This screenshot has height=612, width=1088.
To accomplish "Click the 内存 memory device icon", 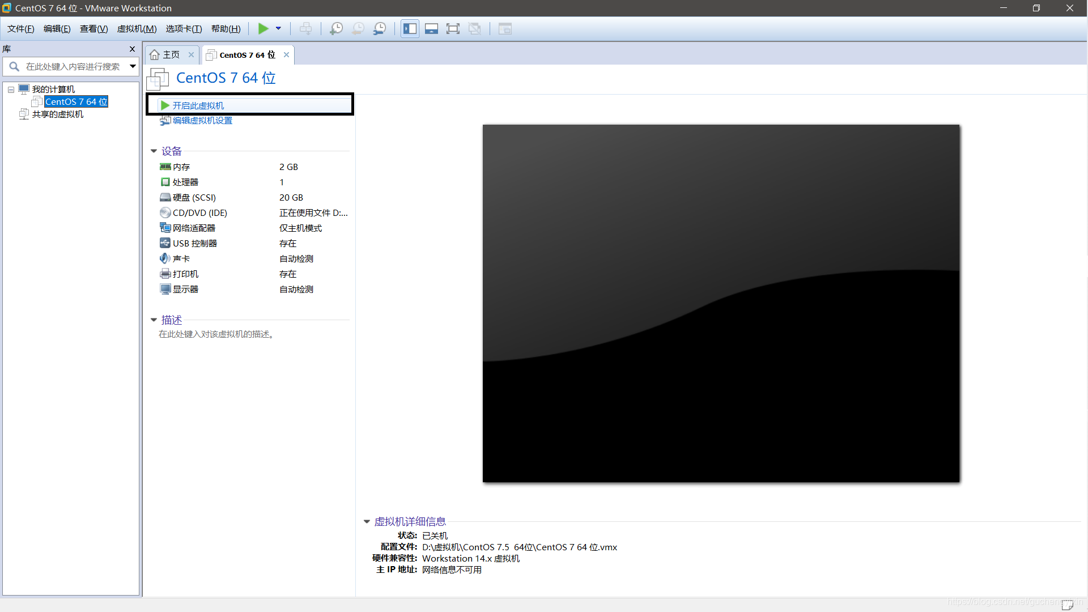I will (165, 167).
